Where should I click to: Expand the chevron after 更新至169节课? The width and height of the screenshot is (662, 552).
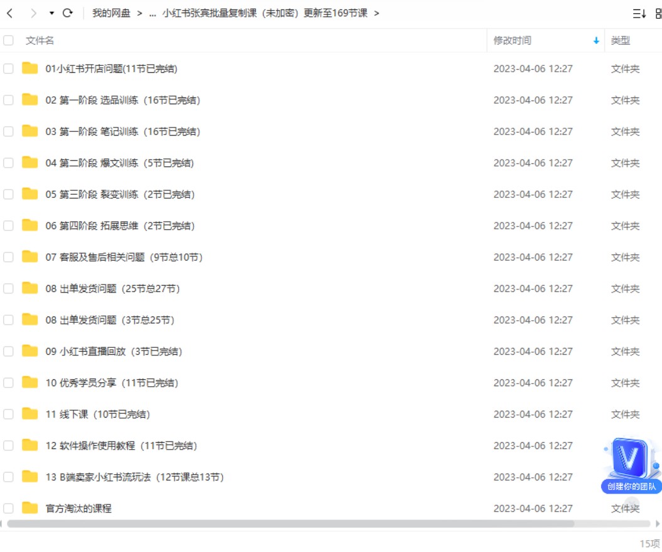(376, 14)
